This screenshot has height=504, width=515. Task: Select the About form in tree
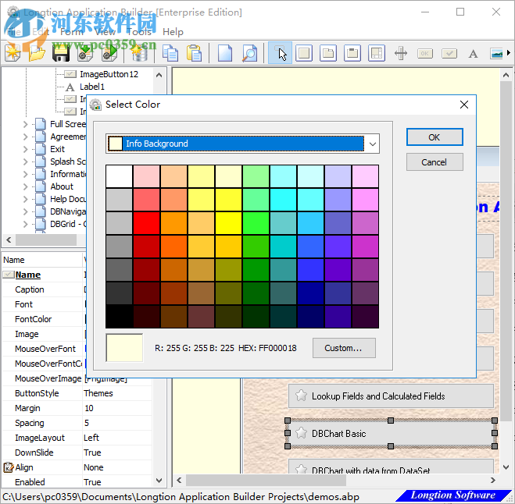pos(62,186)
